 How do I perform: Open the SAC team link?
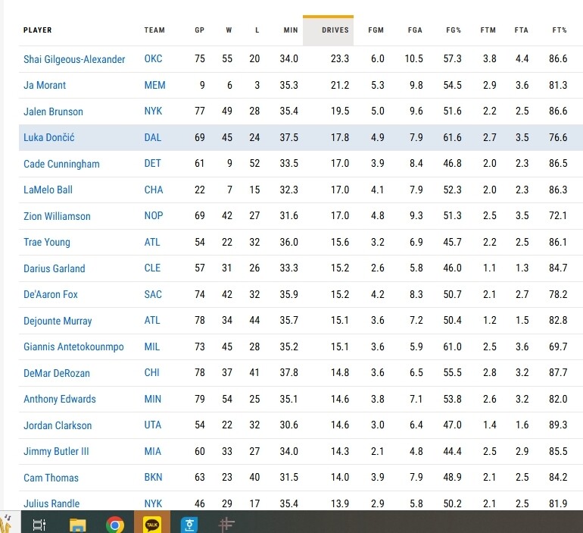(153, 294)
